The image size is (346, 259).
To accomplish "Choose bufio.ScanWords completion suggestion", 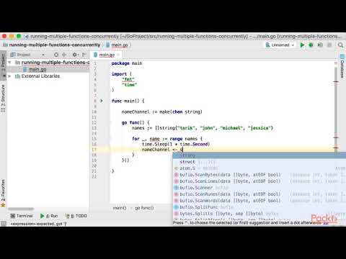I will coord(259,201).
